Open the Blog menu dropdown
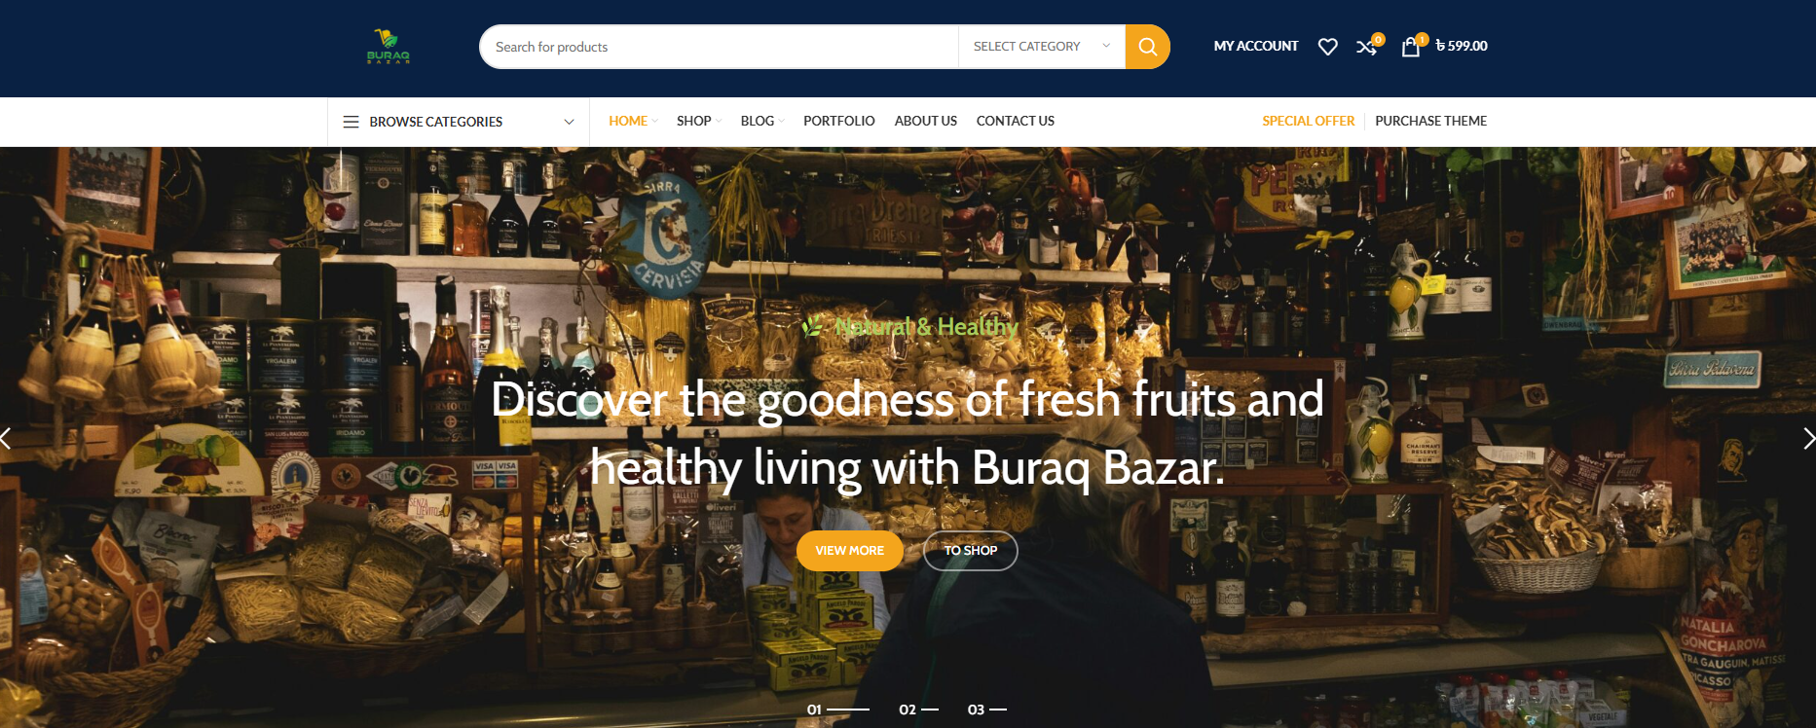The height and width of the screenshot is (728, 1816). pos(761,121)
